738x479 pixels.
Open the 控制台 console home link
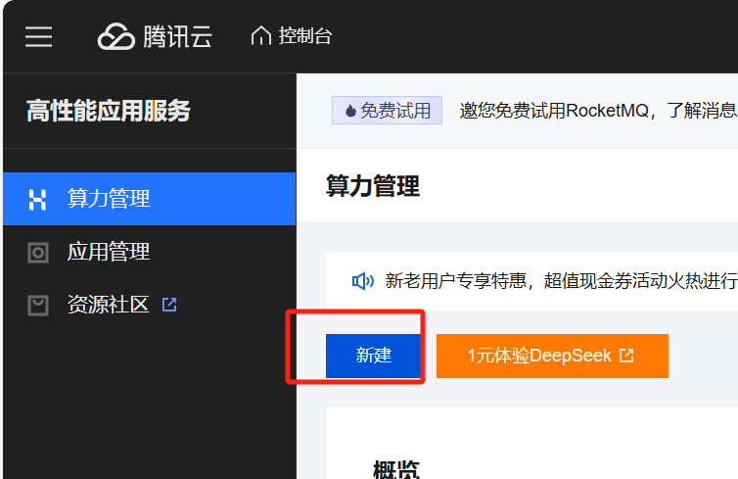[x=292, y=36]
